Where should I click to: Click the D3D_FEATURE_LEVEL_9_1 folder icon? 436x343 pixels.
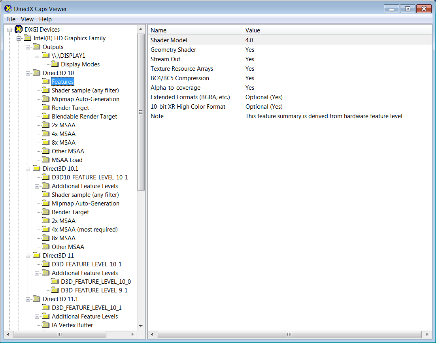point(55,290)
